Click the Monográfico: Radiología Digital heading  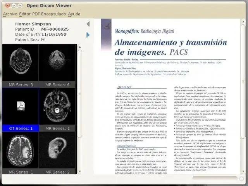(x=145, y=31)
